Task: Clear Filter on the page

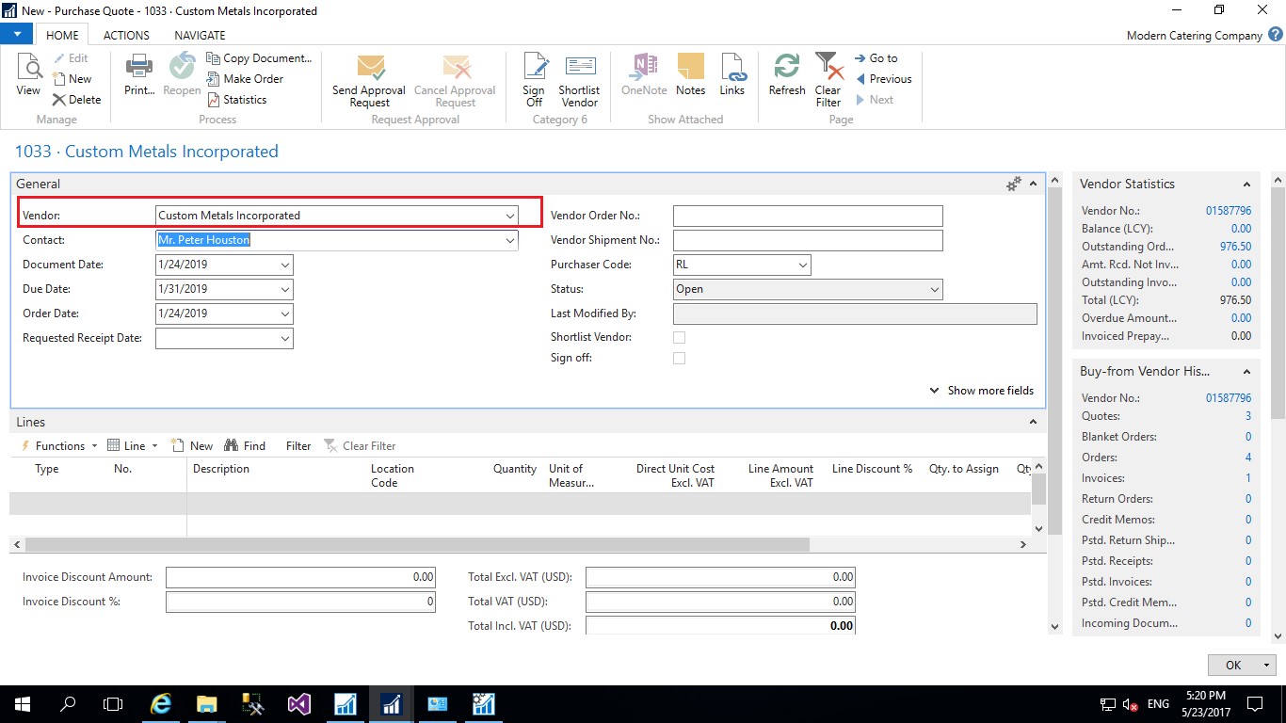Action: pos(828,80)
